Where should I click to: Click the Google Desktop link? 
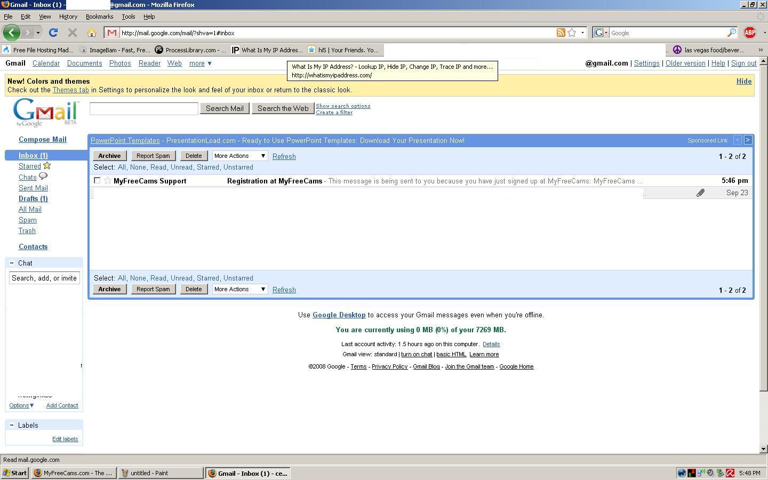coord(339,315)
